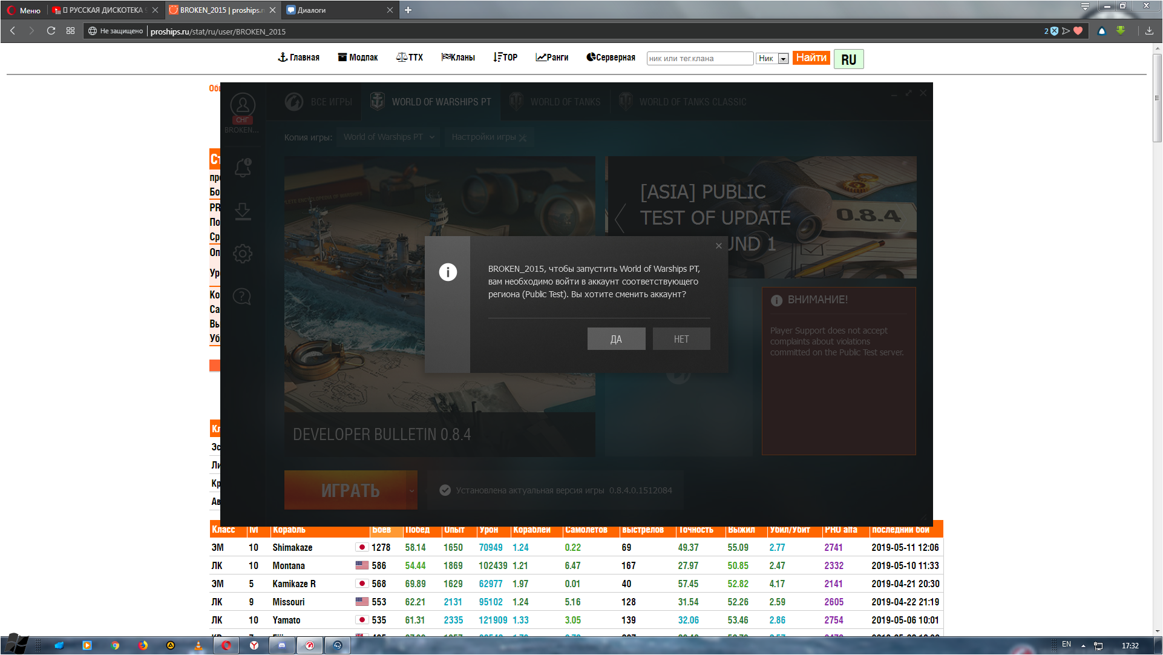Launch Chrome from the taskbar
This screenshot has width=1163, height=655.
[115, 645]
